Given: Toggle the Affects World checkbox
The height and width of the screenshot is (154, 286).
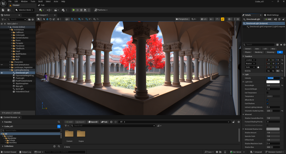Looking at the screenshot, I should pyautogui.click(x=267, y=100).
